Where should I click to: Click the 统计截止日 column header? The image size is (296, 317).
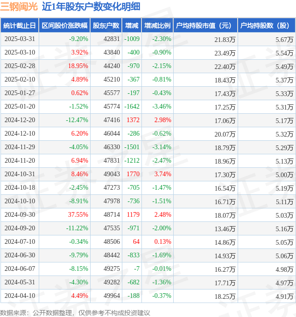click(20, 26)
